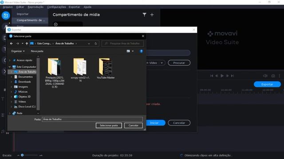The height and width of the screenshot is (159, 284).
Task: Select the Importar tab
Action: pyautogui.click(x=23, y=14)
